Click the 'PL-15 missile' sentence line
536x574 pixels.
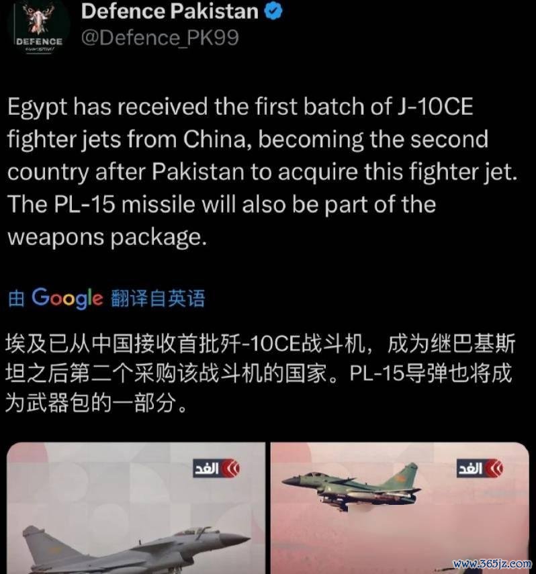click(222, 204)
